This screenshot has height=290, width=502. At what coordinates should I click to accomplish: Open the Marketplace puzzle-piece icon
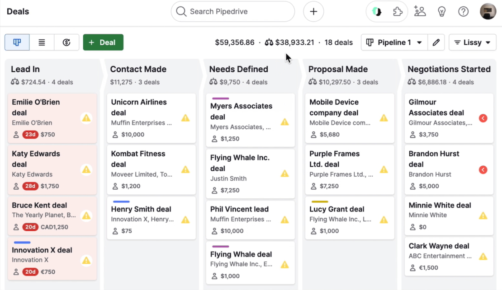point(398,11)
